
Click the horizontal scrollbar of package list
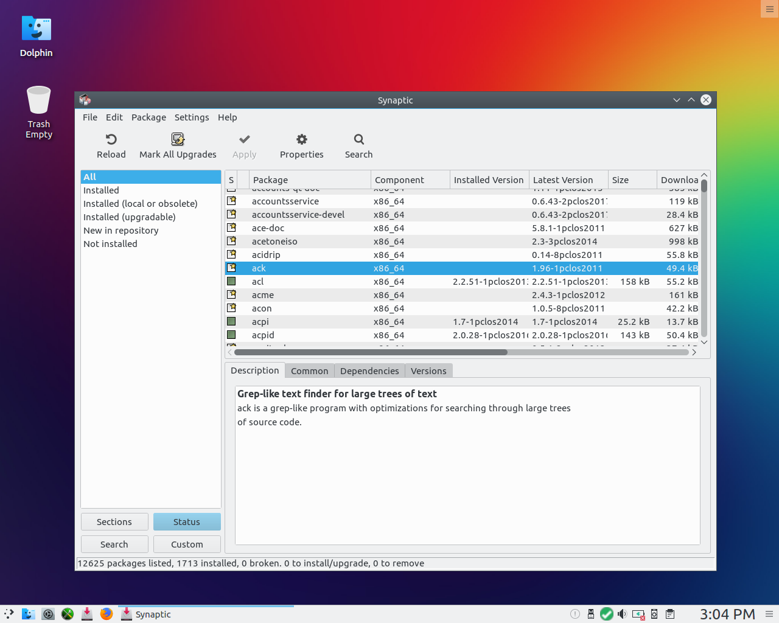pyautogui.click(x=371, y=352)
